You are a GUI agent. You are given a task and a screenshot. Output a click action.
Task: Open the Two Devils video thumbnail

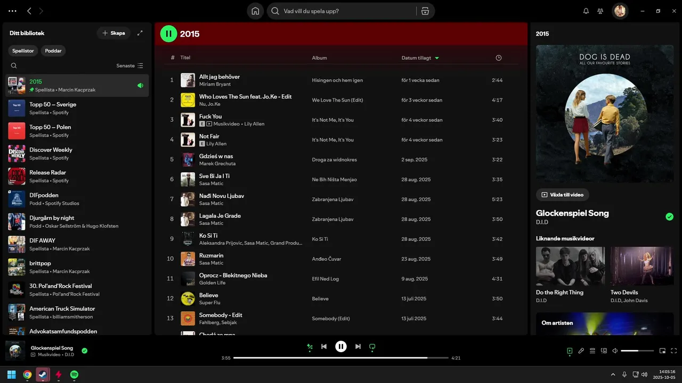click(642, 266)
